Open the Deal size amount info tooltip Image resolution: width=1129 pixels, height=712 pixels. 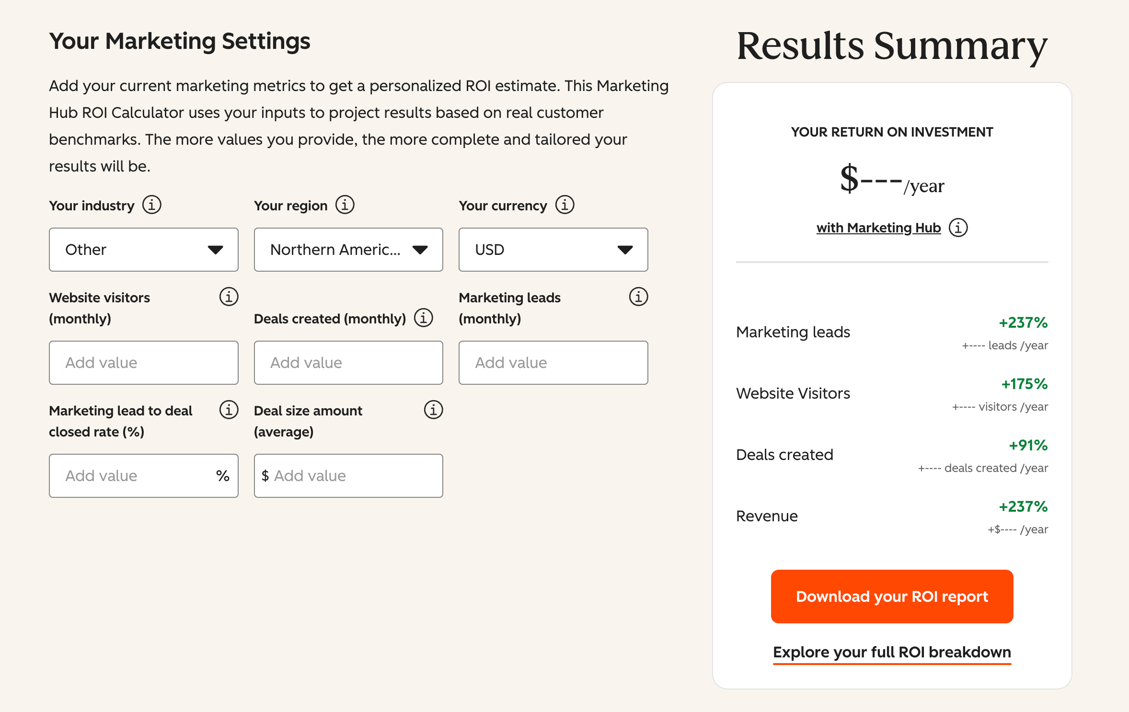point(433,410)
